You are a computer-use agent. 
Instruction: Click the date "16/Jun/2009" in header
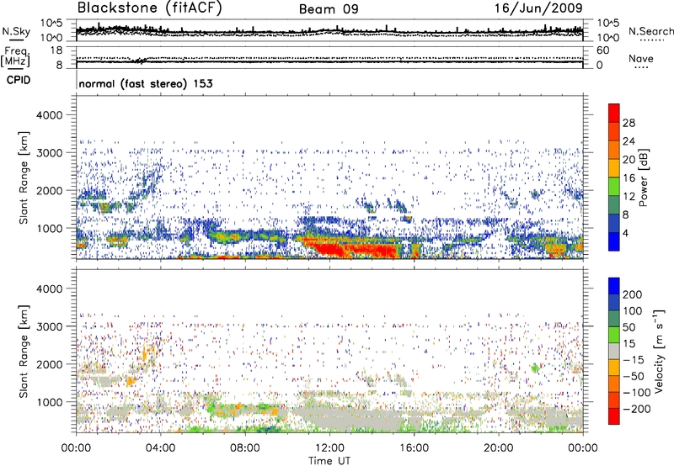coord(538,8)
